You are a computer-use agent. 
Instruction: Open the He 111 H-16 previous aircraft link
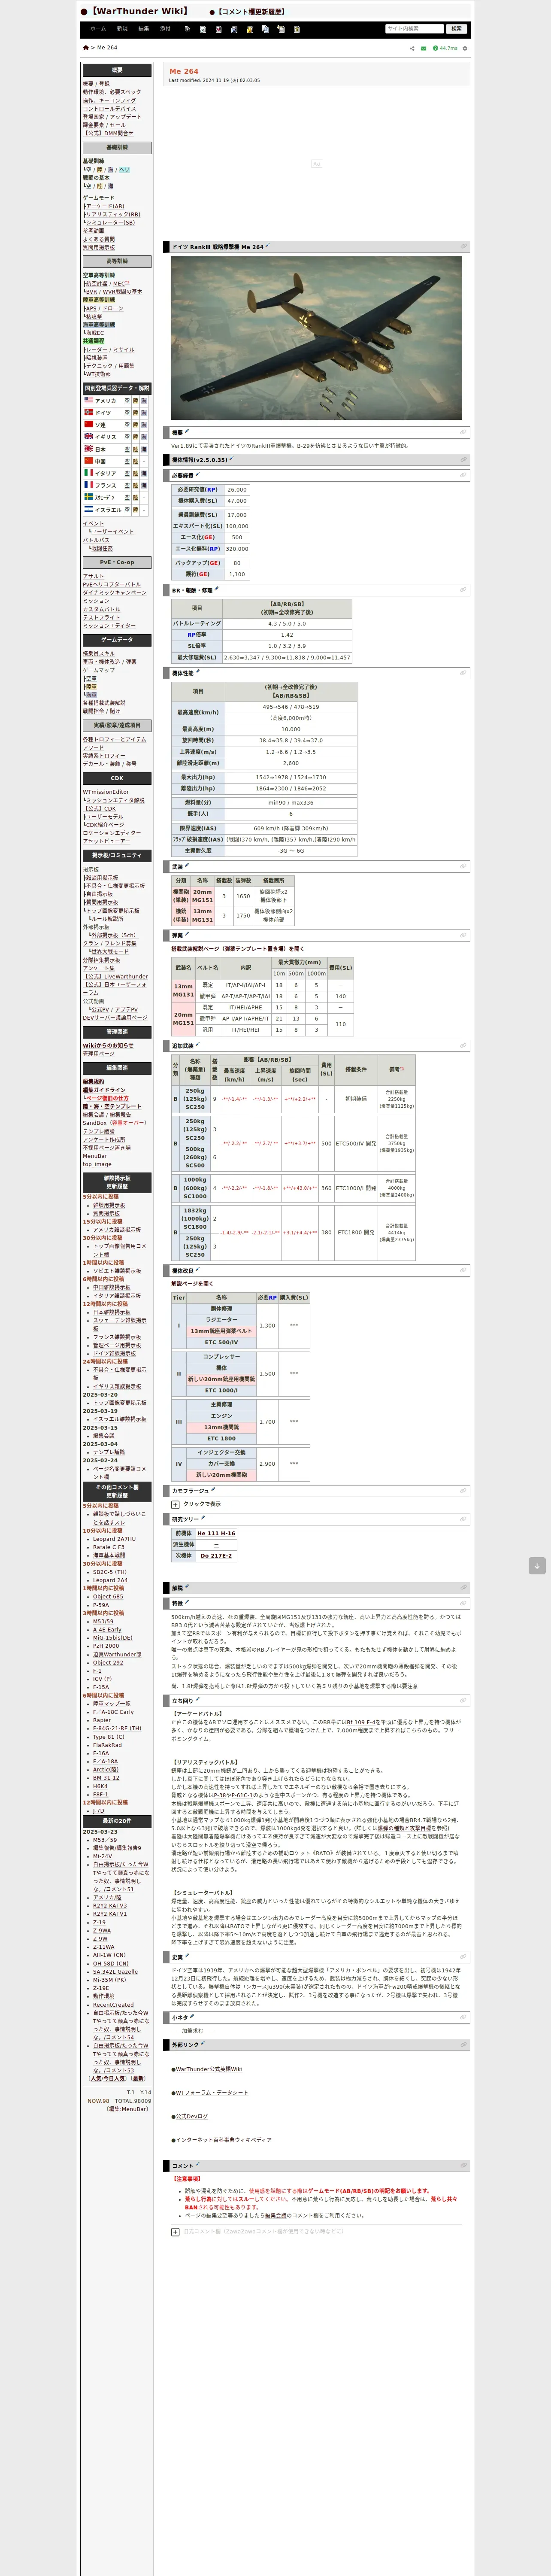216,1533
